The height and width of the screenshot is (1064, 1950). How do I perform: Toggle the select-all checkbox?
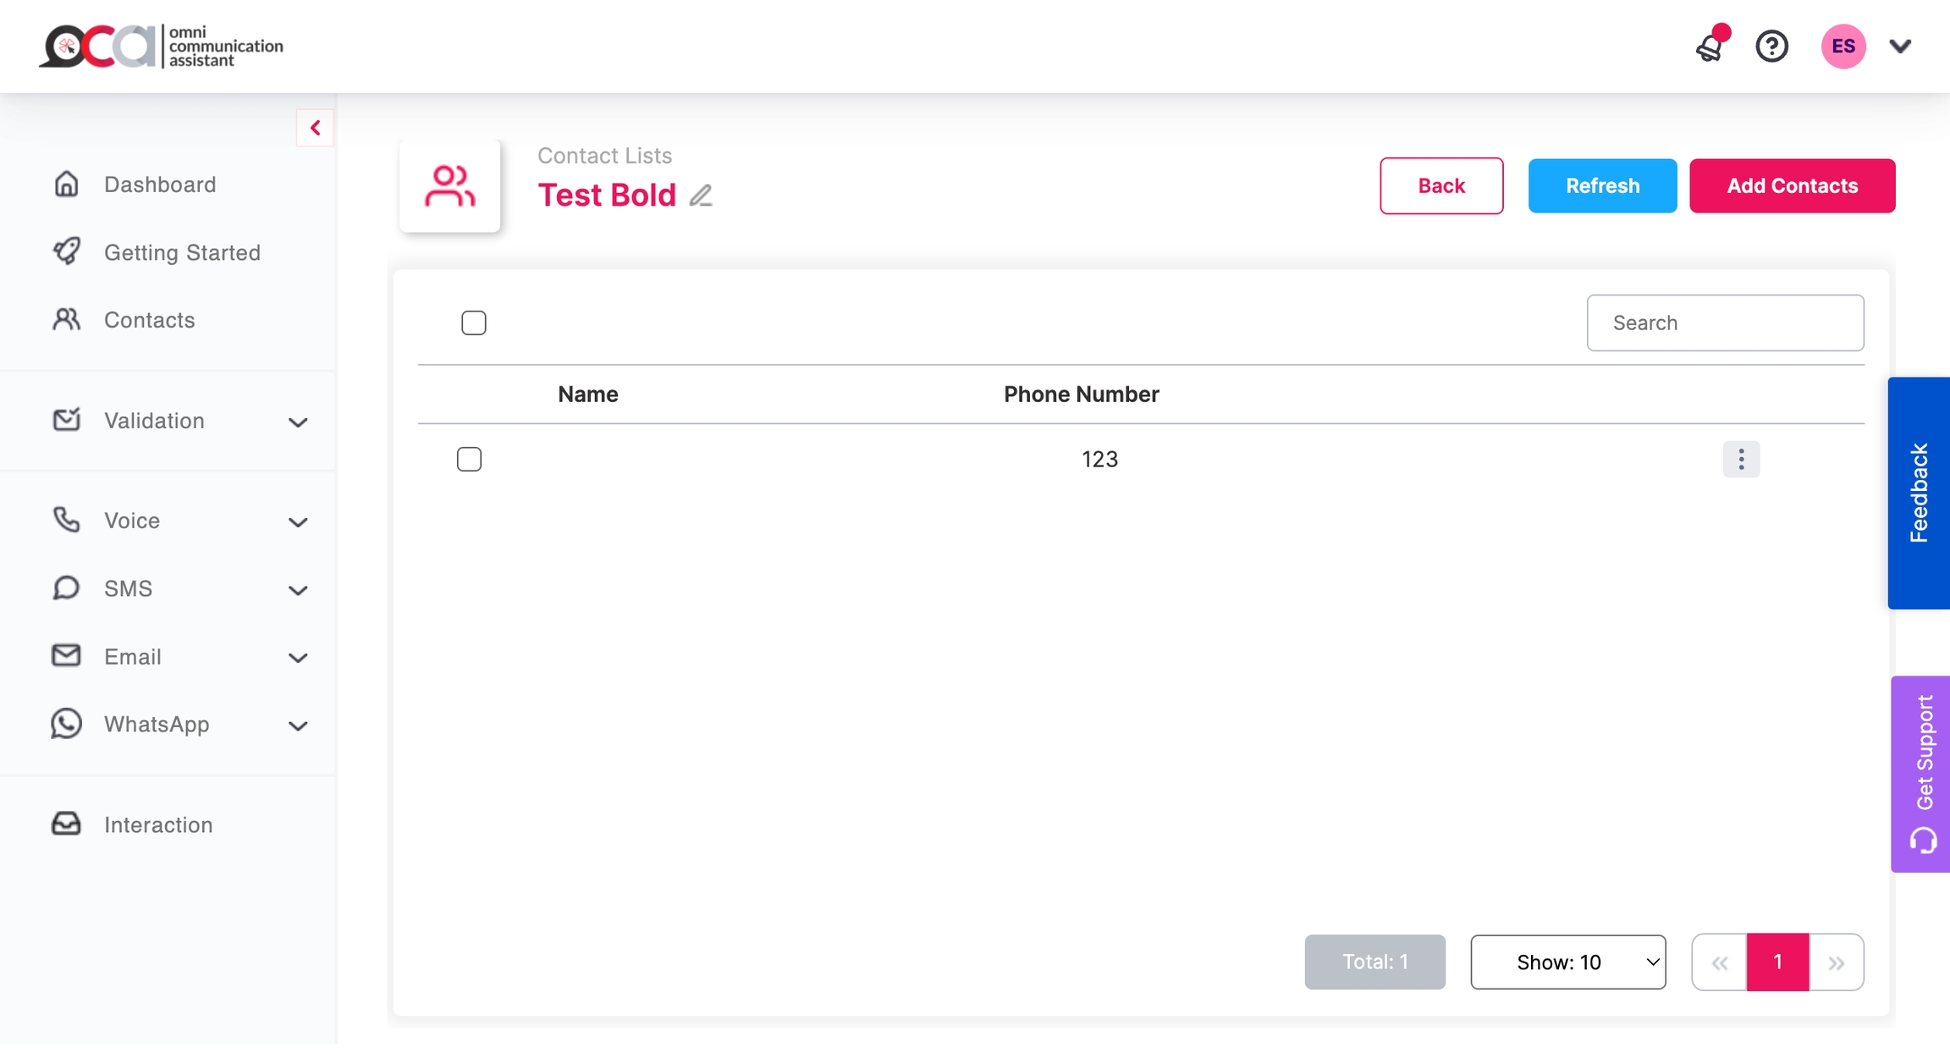pyautogui.click(x=474, y=323)
